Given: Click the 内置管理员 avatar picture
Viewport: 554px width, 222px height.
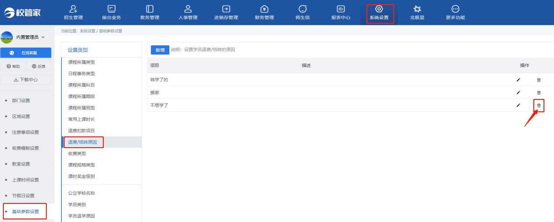Looking at the screenshot, I should 7,37.
